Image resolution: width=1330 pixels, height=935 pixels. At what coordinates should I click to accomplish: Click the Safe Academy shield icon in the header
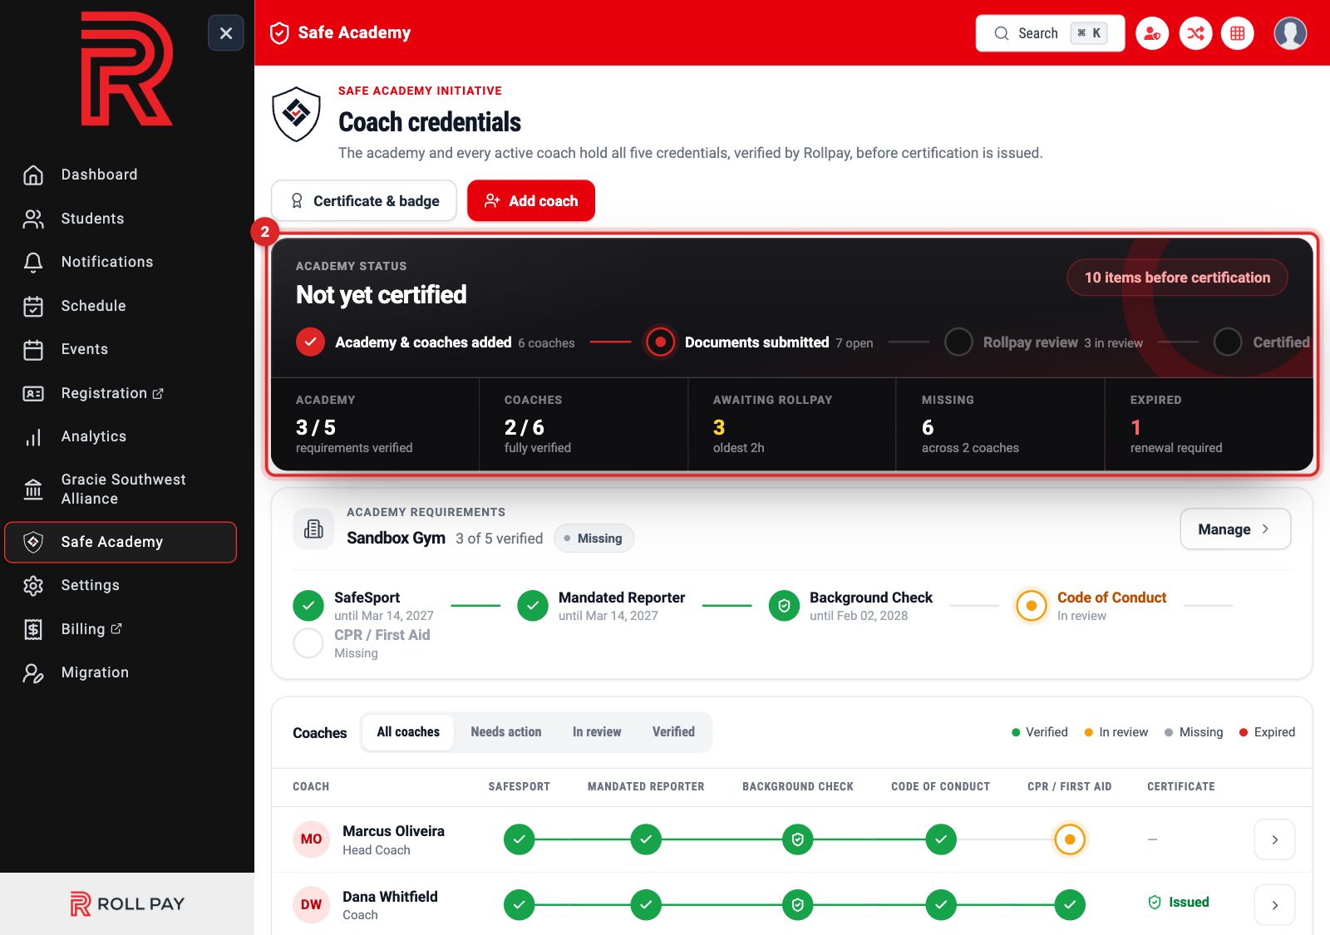(280, 33)
